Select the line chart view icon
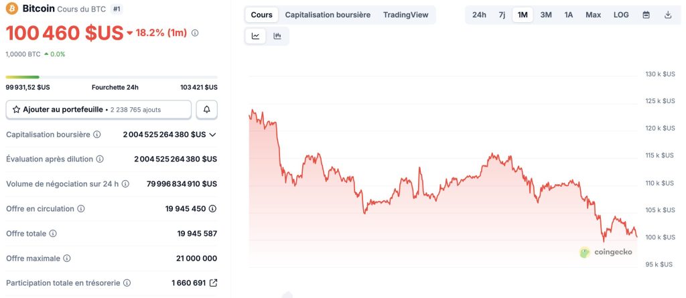The width and height of the screenshot is (686, 298). pyautogui.click(x=256, y=36)
